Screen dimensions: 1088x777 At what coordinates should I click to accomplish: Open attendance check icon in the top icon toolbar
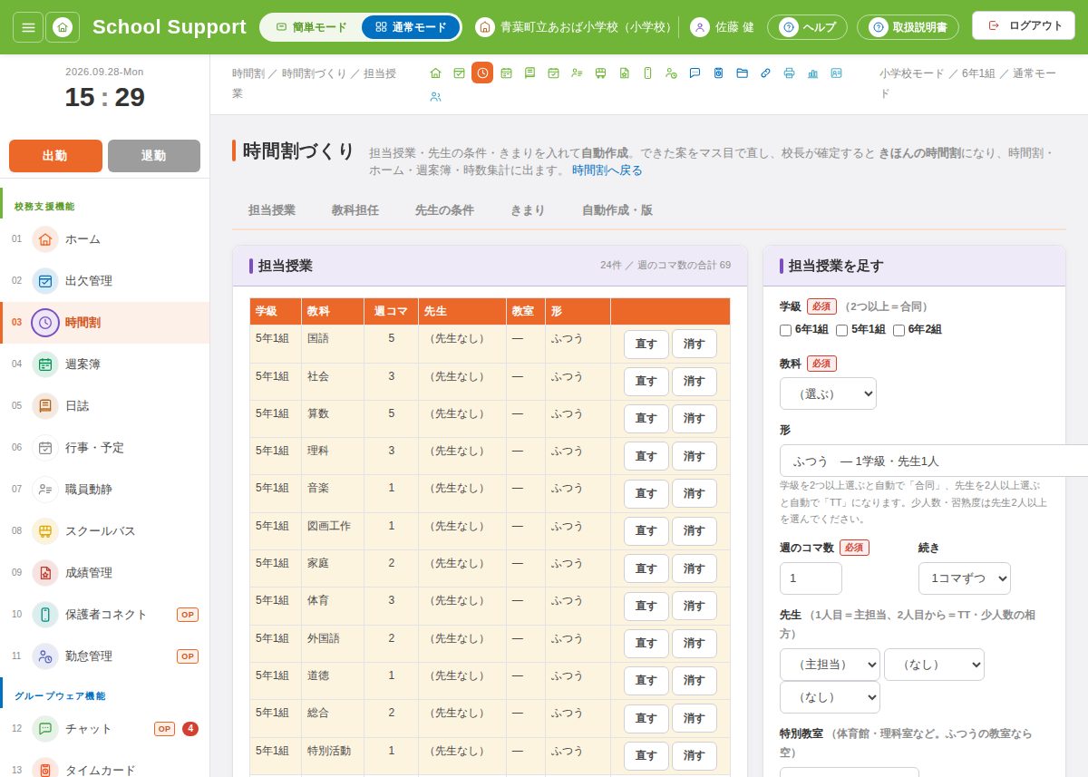pyautogui.click(x=459, y=73)
